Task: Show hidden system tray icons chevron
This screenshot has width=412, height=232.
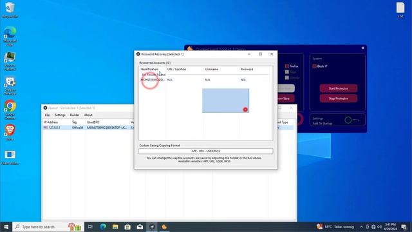Action: click(x=361, y=227)
